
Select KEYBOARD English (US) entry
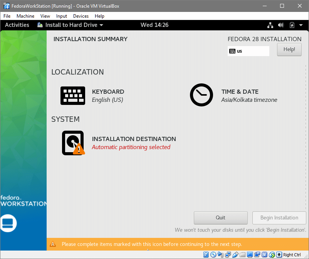(x=92, y=96)
